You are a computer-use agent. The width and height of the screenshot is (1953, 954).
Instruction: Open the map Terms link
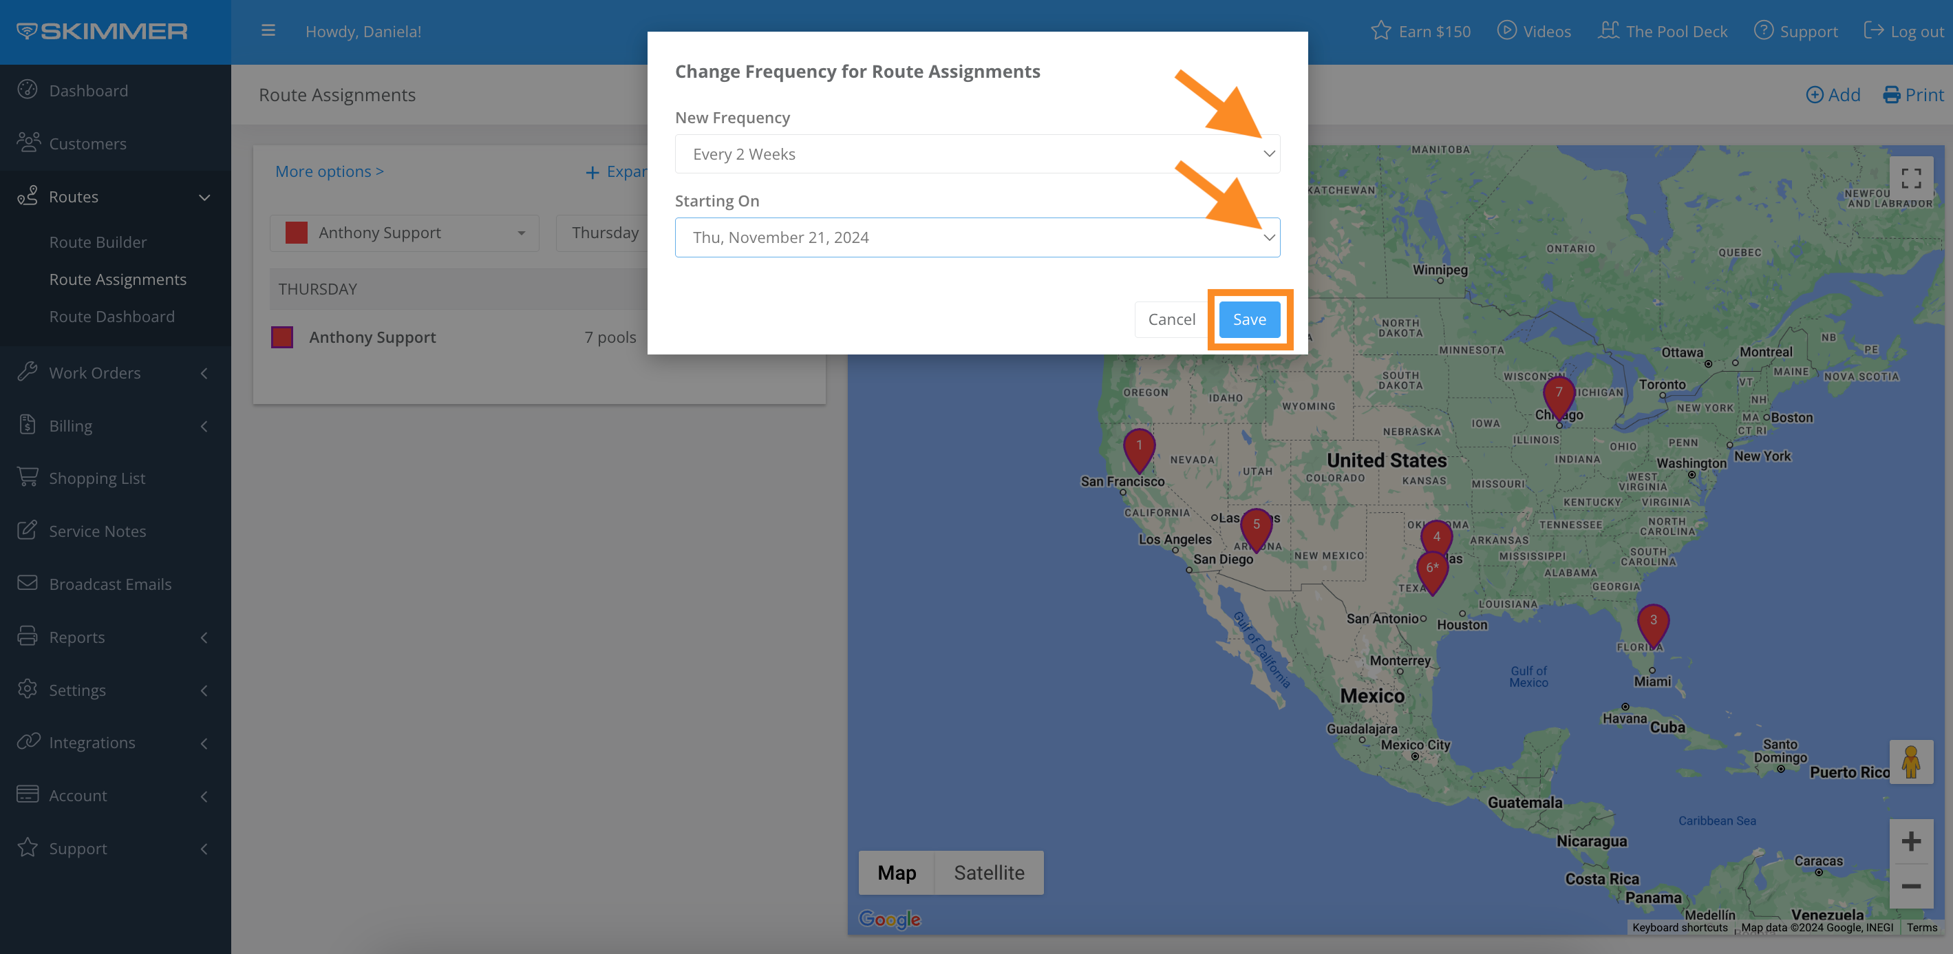(1921, 927)
